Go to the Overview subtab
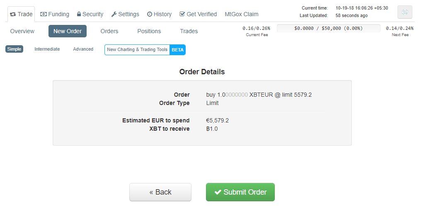This screenshot has width=424, height=222. tap(22, 31)
